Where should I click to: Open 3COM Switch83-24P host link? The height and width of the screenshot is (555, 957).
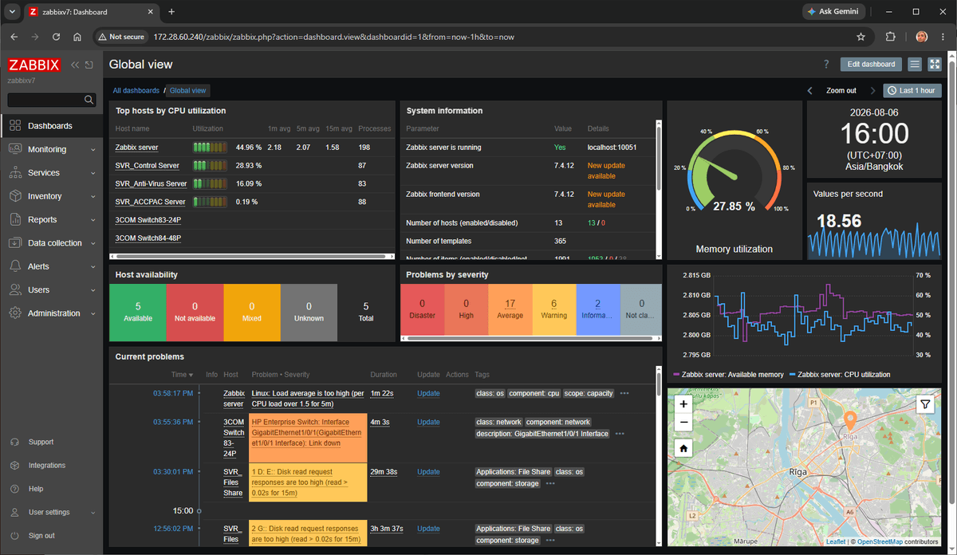pyautogui.click(x=148, y=220)
